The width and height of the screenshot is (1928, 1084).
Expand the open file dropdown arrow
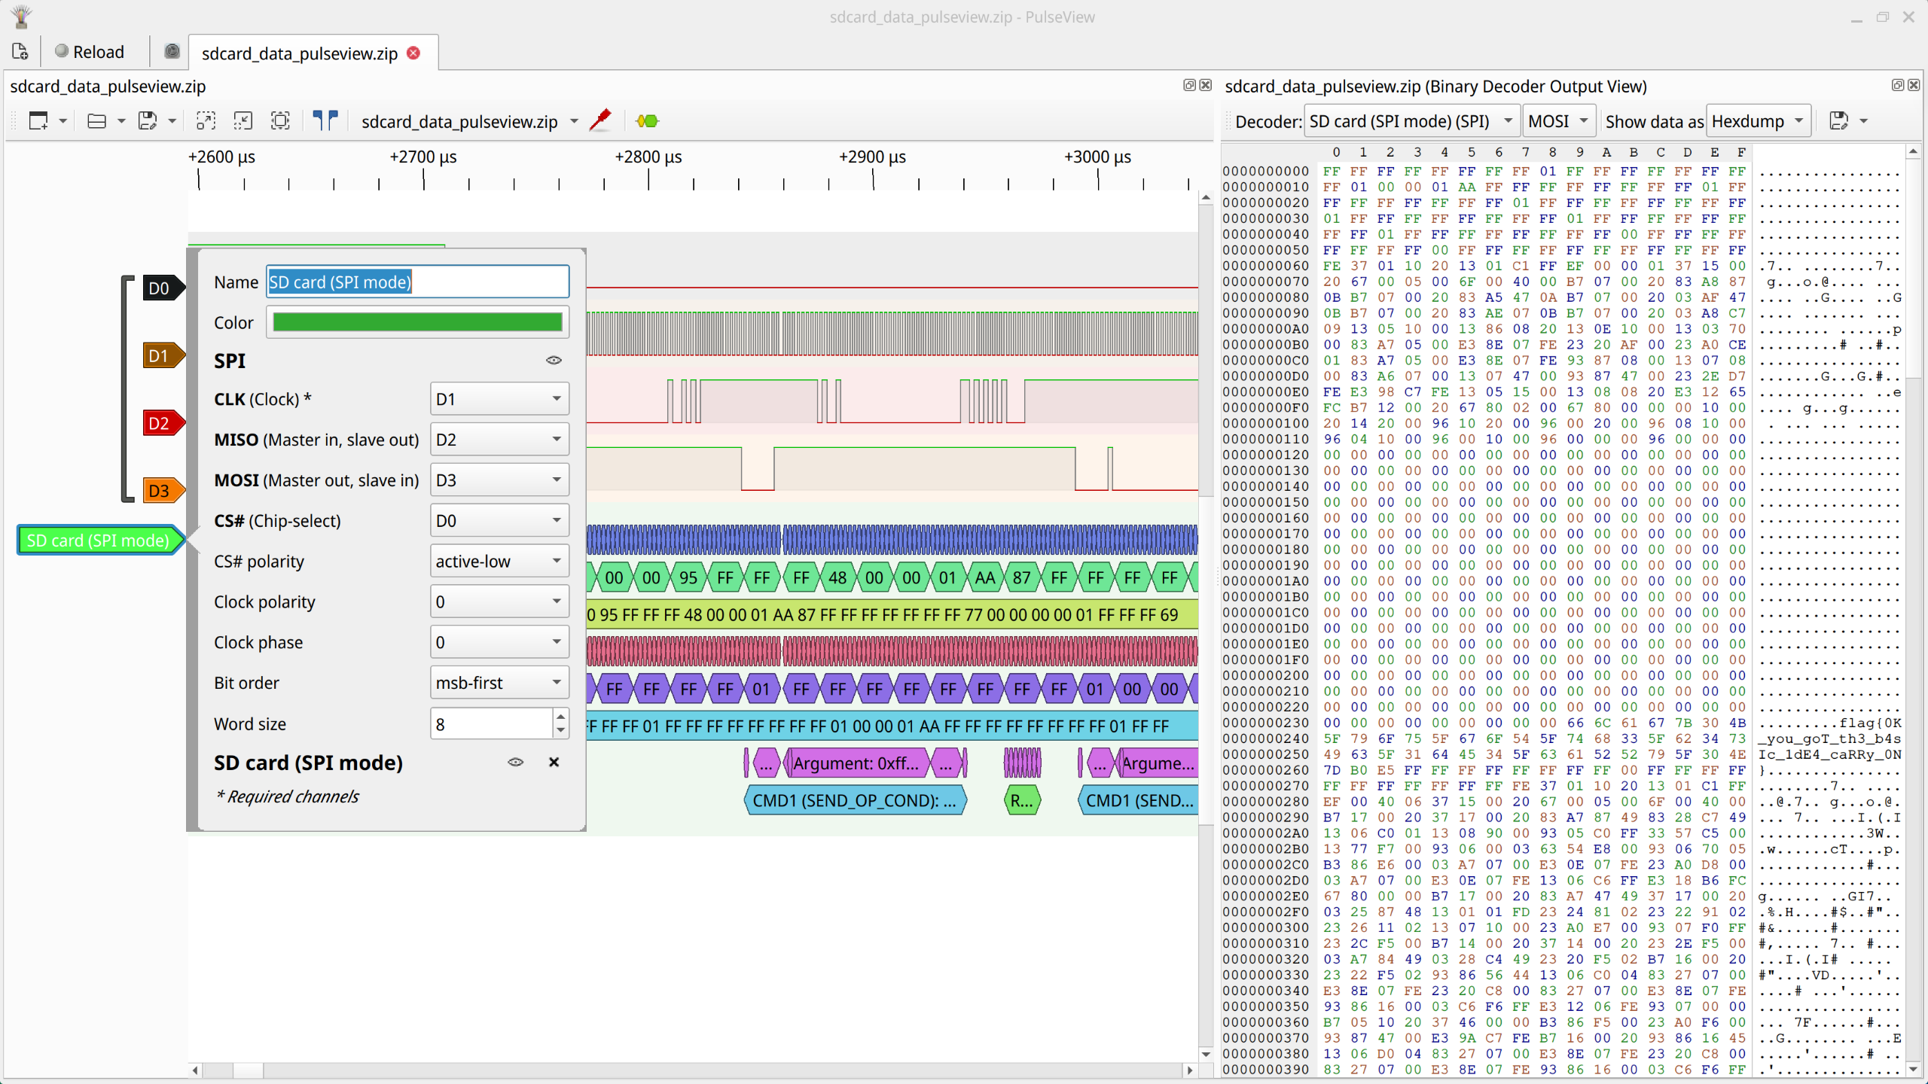pos(121,120)
